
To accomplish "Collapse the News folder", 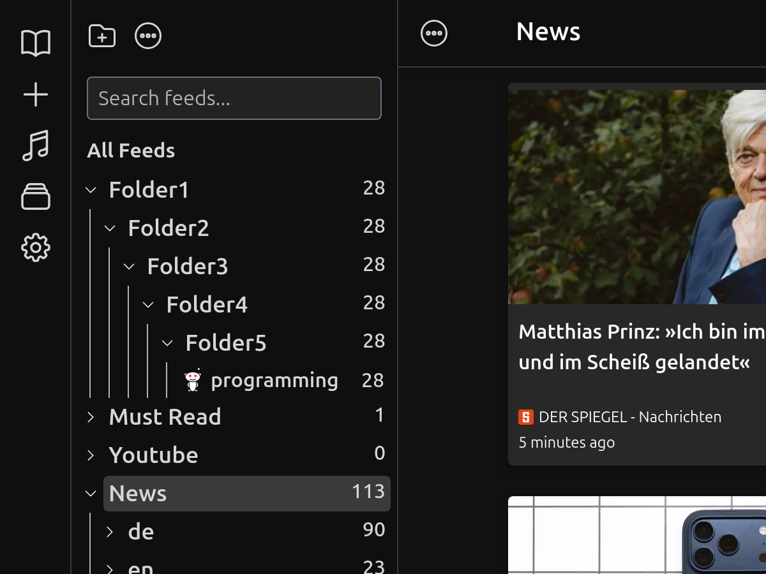I will (91, 493).
